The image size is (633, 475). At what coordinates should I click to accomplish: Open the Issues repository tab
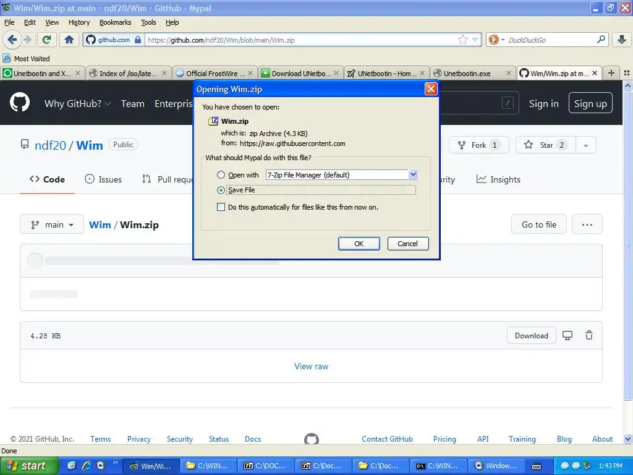click(x=103, y=179)
